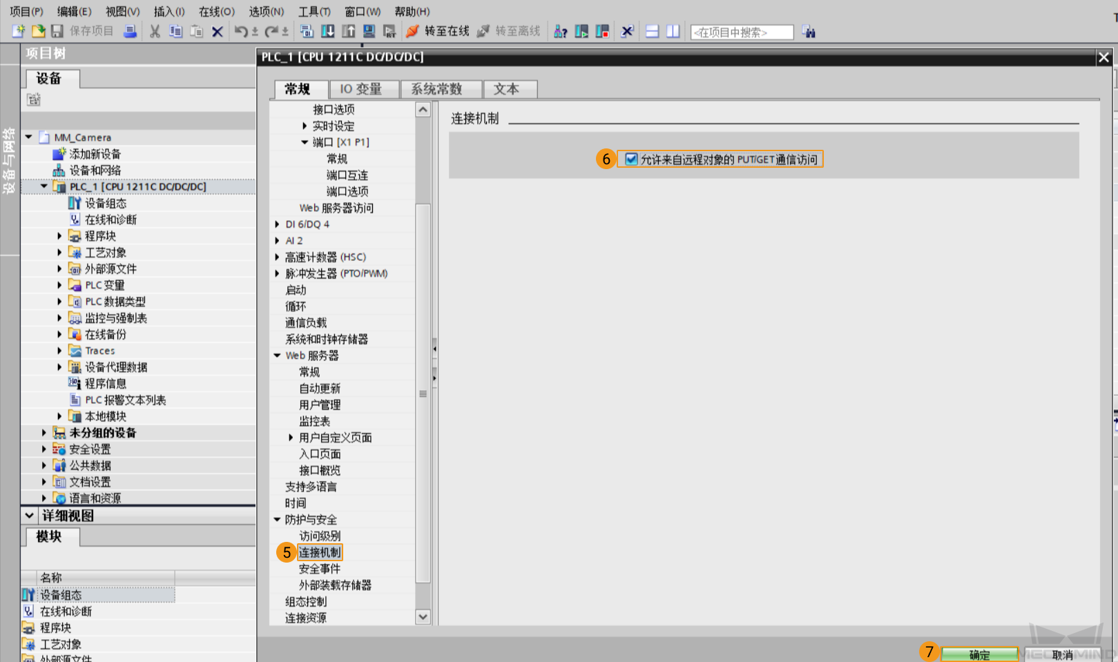Click the Print icon in toolbar

pos(130,31)
